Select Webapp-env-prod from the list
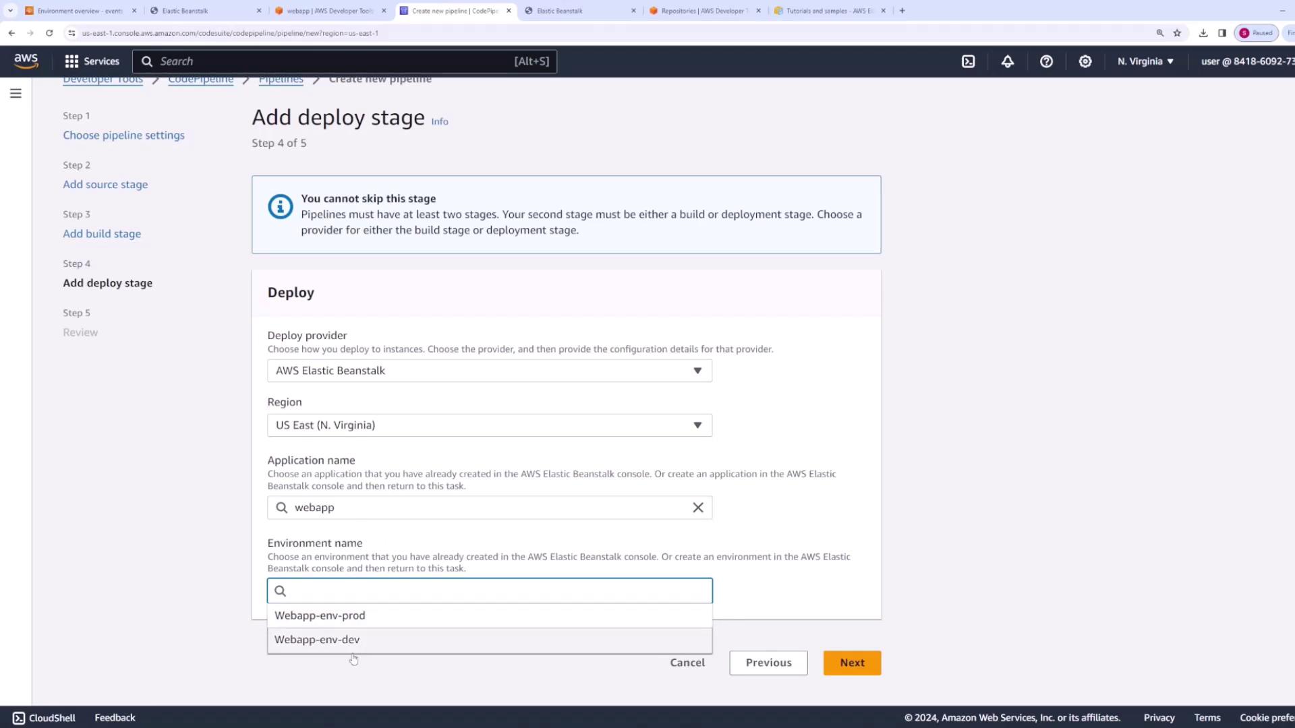Viewport: 1295px width, 728px height. coord(320,615)
